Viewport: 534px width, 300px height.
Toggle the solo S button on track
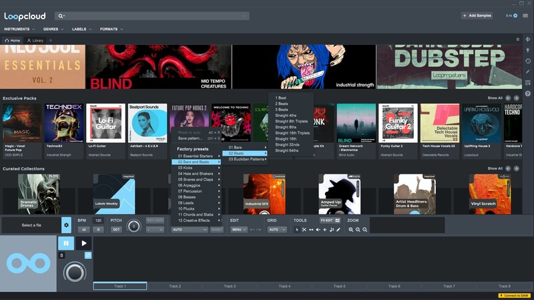tap(61, 255)
